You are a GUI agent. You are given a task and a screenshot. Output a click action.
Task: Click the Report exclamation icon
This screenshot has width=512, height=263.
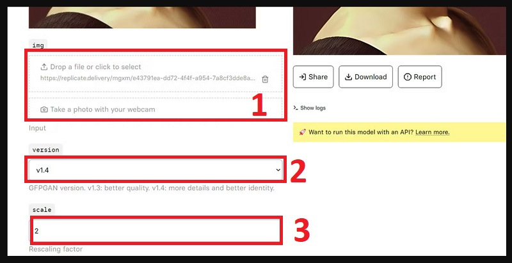click(x=408, y=77)
